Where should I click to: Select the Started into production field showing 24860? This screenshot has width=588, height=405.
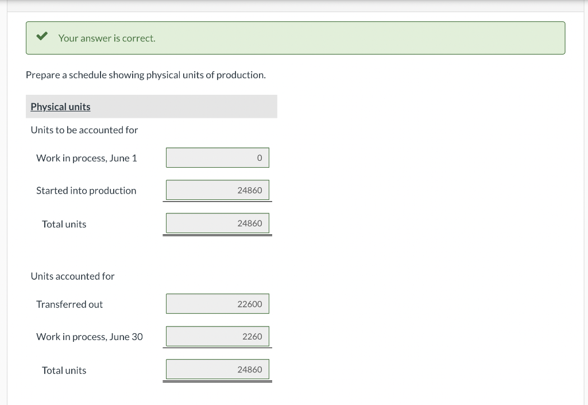218,190
